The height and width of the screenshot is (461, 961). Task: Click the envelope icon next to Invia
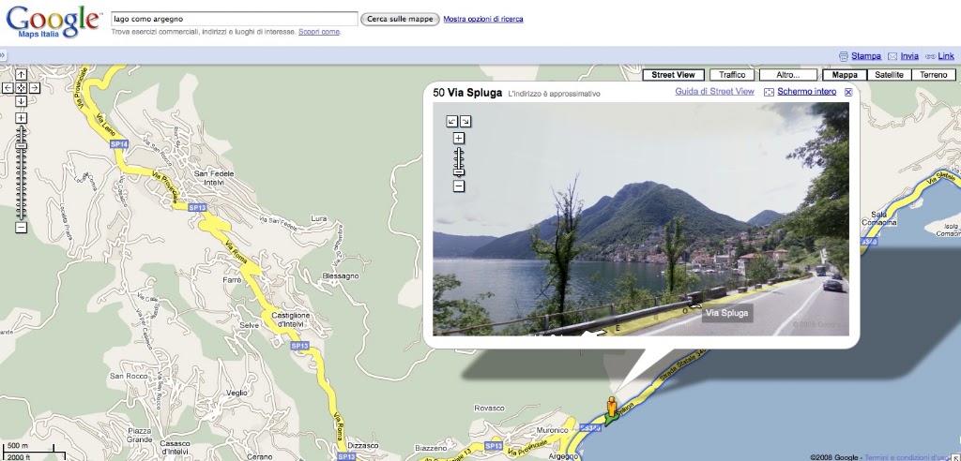[x=892, y=56]
